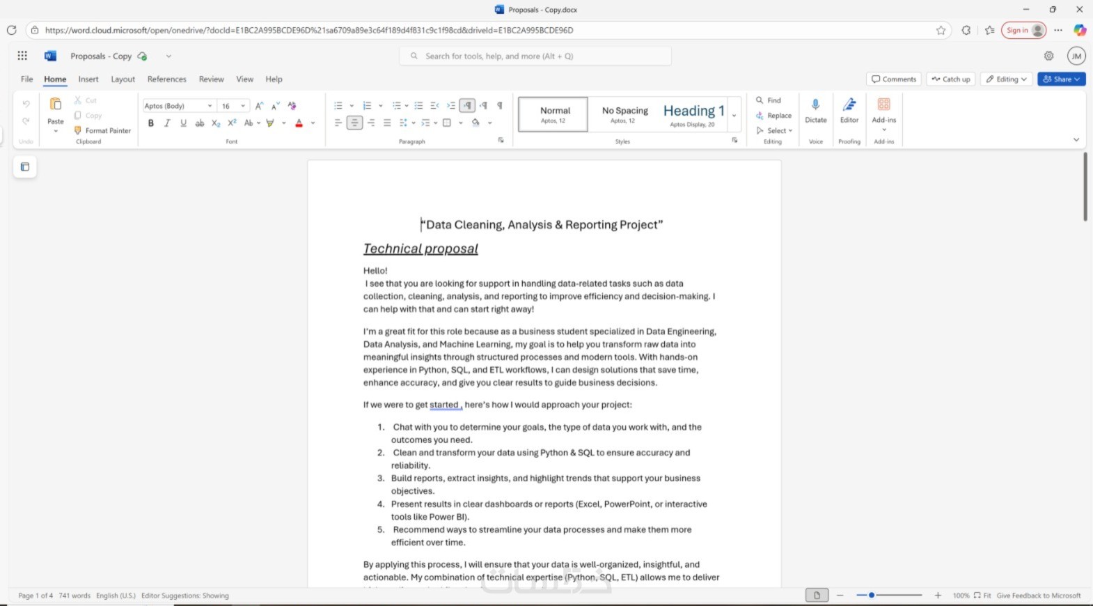1093x606 pixels.
Task: Decrease paragraph indent
Action: [435, 106]
